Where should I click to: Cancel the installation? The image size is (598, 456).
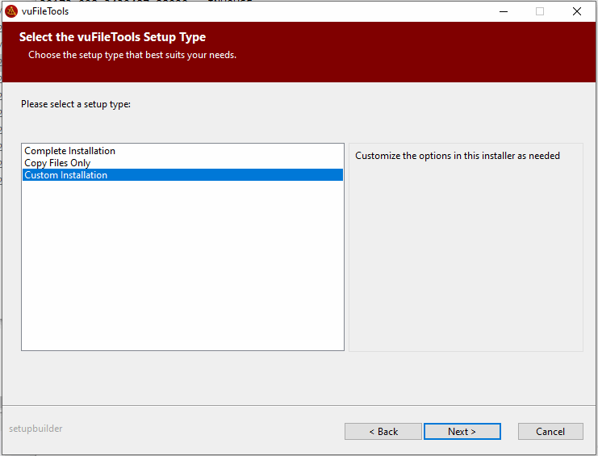pyautogui.click(x=550, y=432)
